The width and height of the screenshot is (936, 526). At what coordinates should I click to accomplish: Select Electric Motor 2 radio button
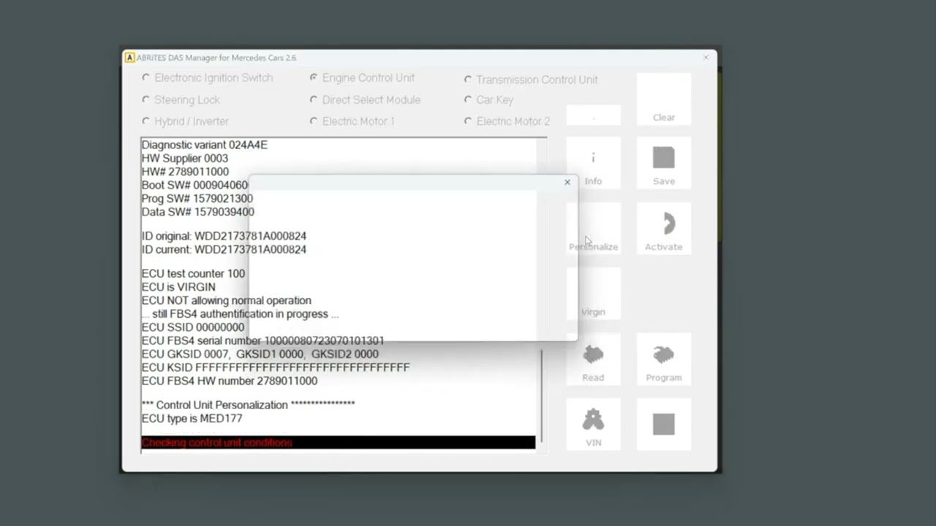[x=468, y=121]
